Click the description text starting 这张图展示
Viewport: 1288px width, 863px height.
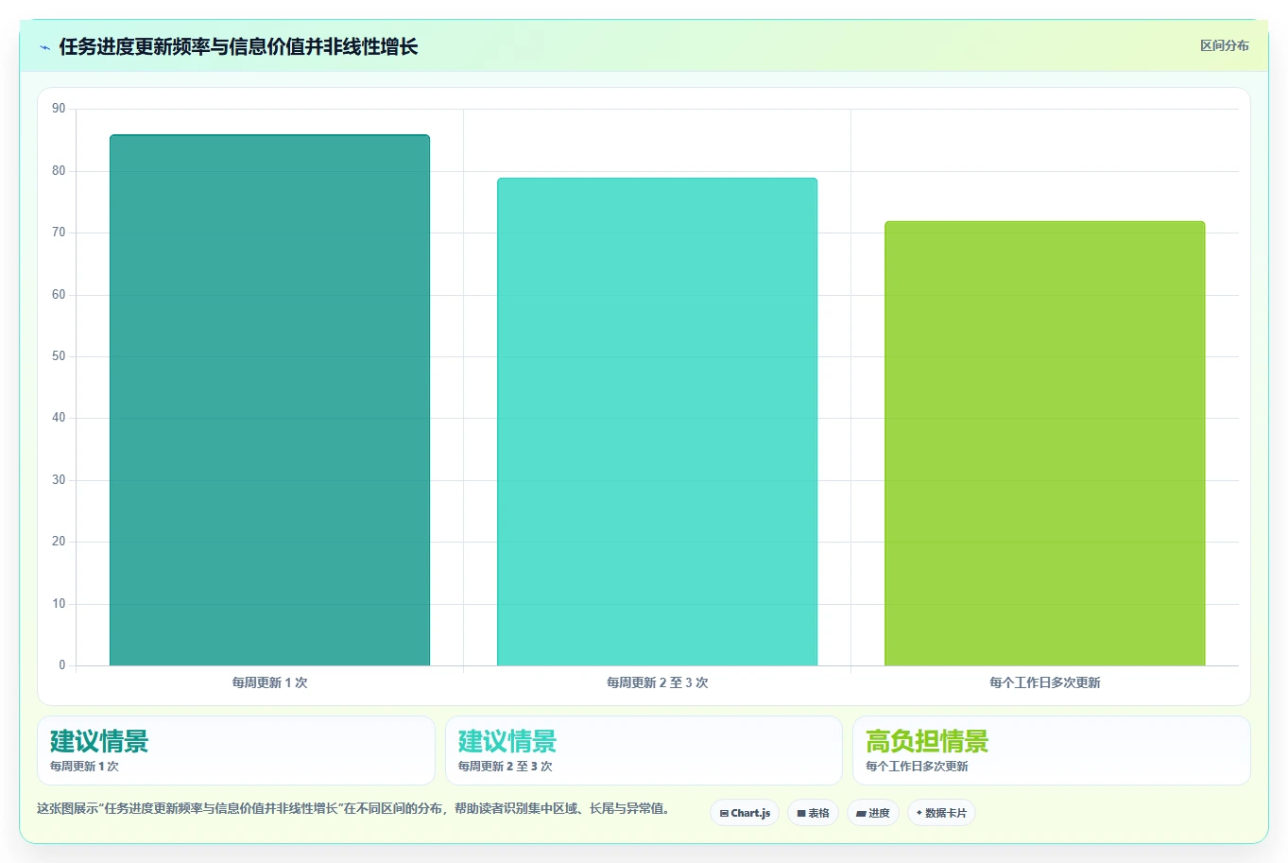353,809
